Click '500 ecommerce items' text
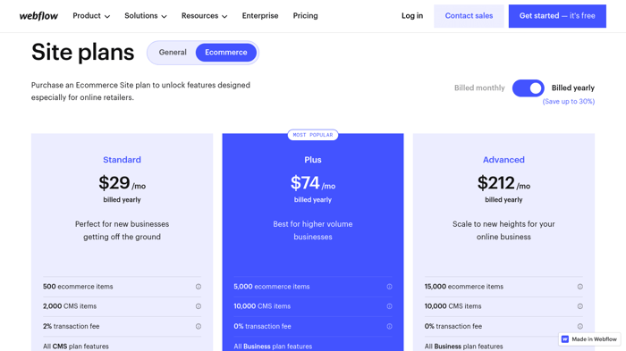Viewport: 626px width, 351px height. coord(78,287)
